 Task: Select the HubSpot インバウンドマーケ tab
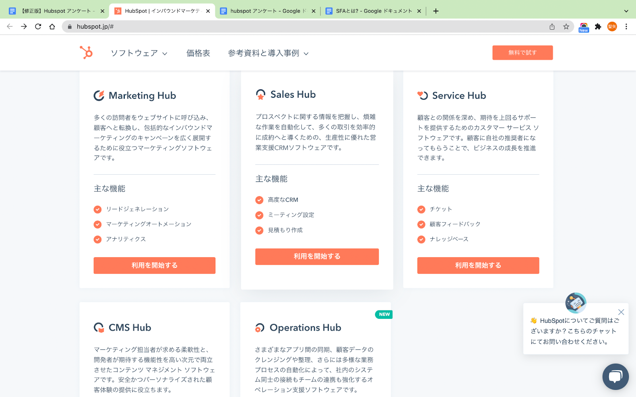pos(161,11)
